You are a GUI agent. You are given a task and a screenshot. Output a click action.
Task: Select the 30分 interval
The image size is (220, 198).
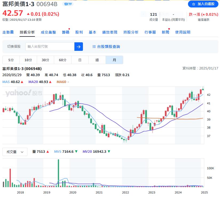[x=45, y=60]
